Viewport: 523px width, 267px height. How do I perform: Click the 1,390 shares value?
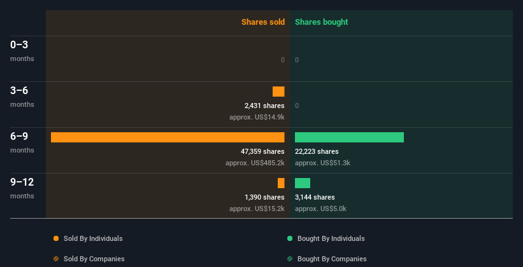pyautogui.click(x=264, y=197)
